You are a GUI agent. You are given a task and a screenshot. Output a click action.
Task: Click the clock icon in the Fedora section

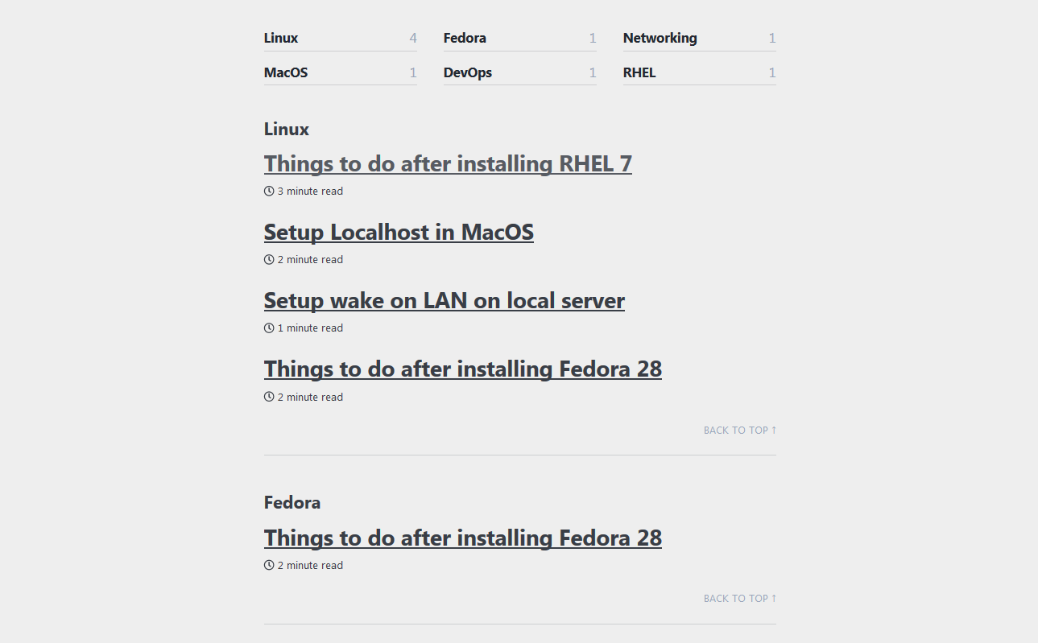[268, 565]
